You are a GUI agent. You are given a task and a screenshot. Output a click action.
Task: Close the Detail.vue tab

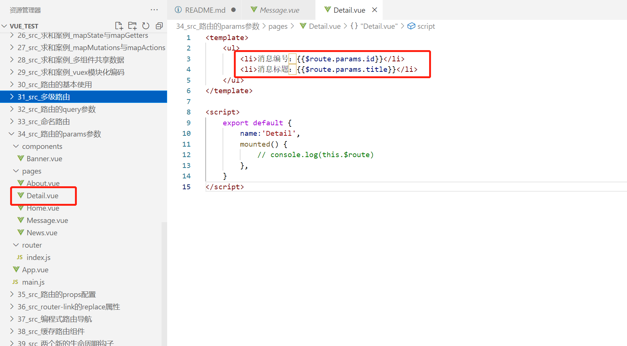(x=374, y=10)
